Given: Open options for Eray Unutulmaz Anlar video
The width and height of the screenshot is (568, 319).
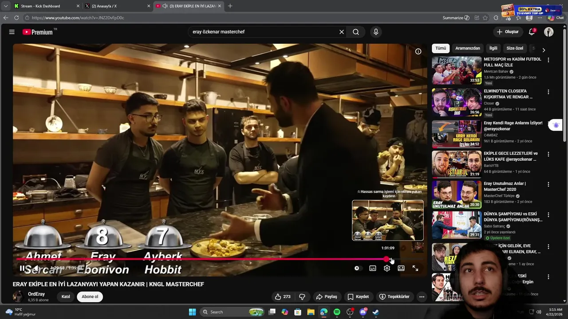Looking at the screenshot, I should coord(548,184).
